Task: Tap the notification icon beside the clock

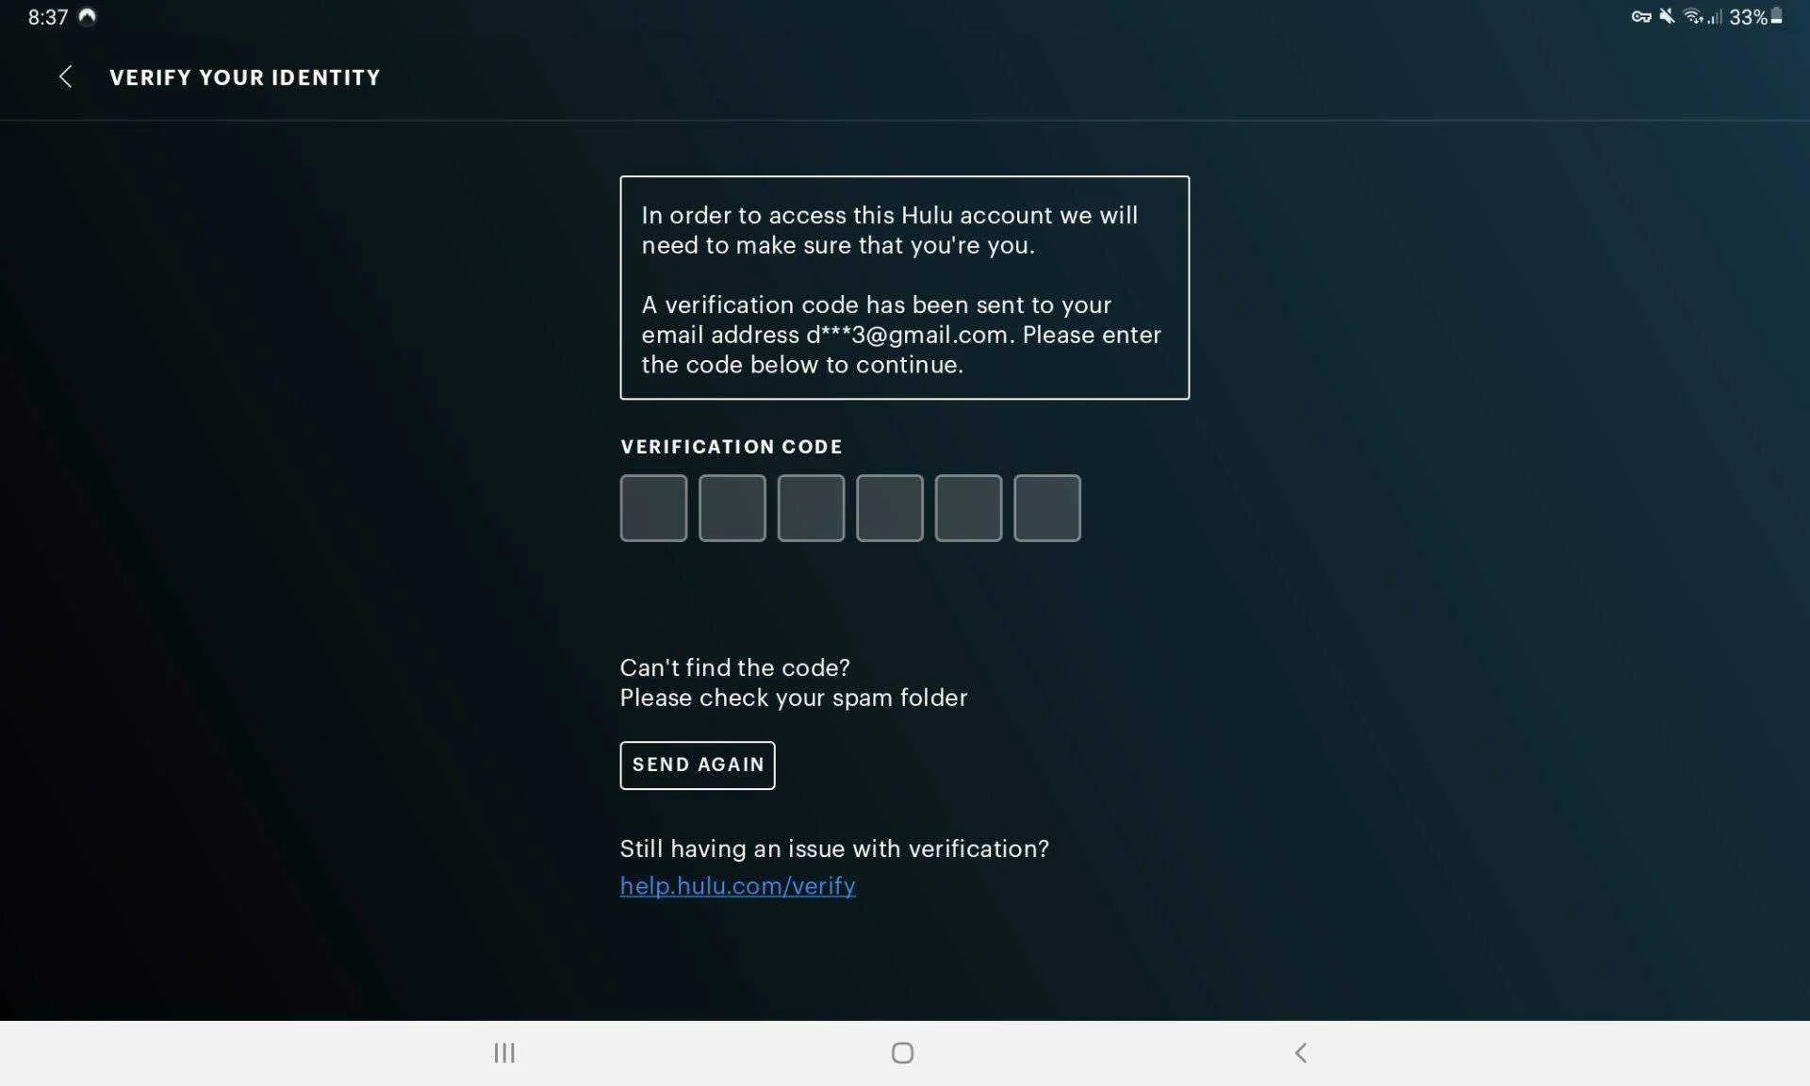Action: [87, 16]
